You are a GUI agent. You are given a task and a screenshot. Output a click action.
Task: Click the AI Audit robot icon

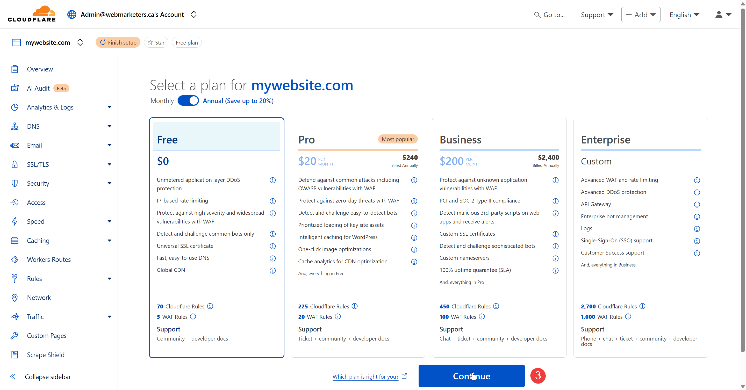click(15, 88)
